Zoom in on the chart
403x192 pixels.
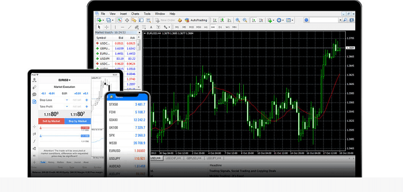(x=238, y=20)
